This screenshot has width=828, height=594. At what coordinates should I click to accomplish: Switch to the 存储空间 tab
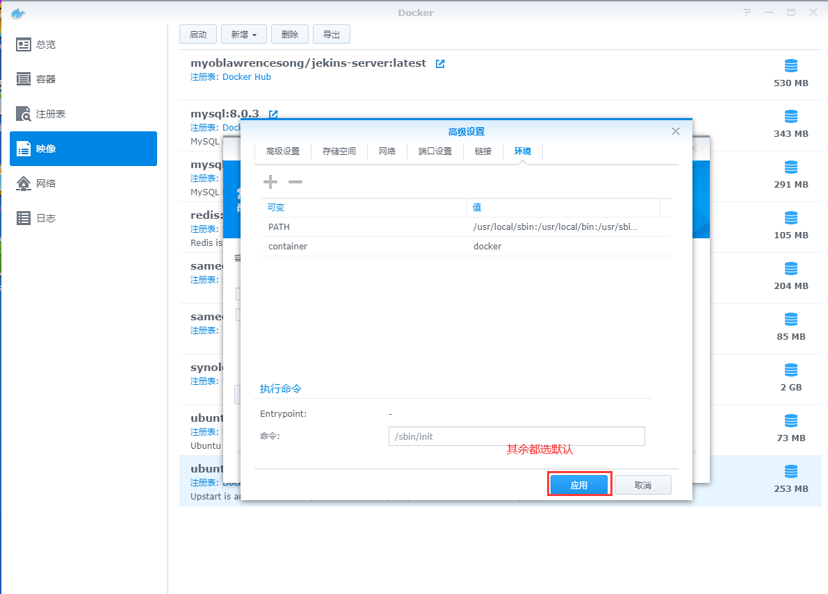point(339,151)
